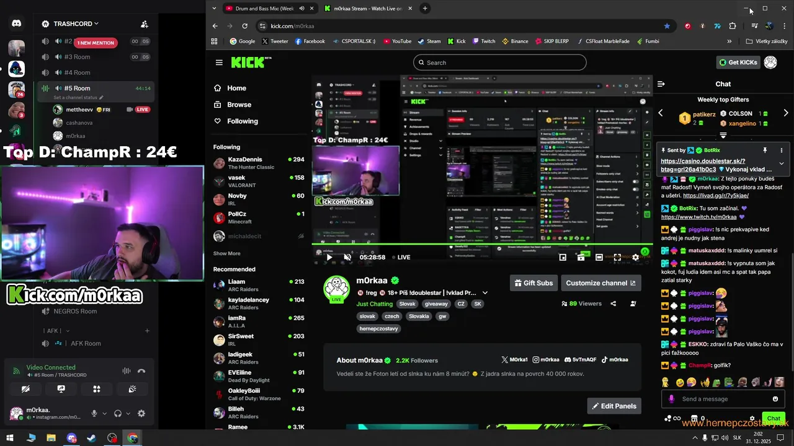
Task: Join #4 Room voice channel
Action: pyautogui.click(x=96, y=72)
